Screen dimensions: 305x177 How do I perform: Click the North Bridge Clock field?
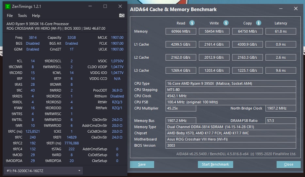[x=281, y=108]
